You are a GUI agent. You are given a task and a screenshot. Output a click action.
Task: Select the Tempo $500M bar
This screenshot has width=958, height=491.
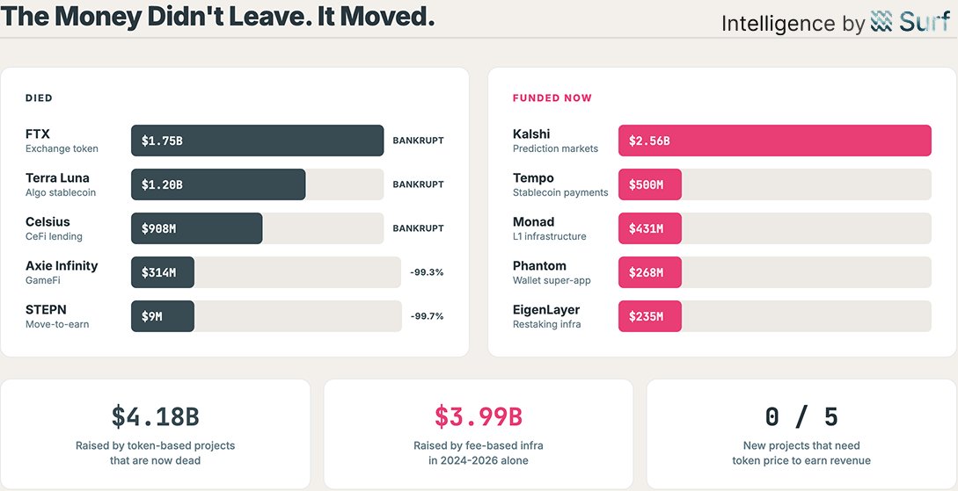point(650,184)
